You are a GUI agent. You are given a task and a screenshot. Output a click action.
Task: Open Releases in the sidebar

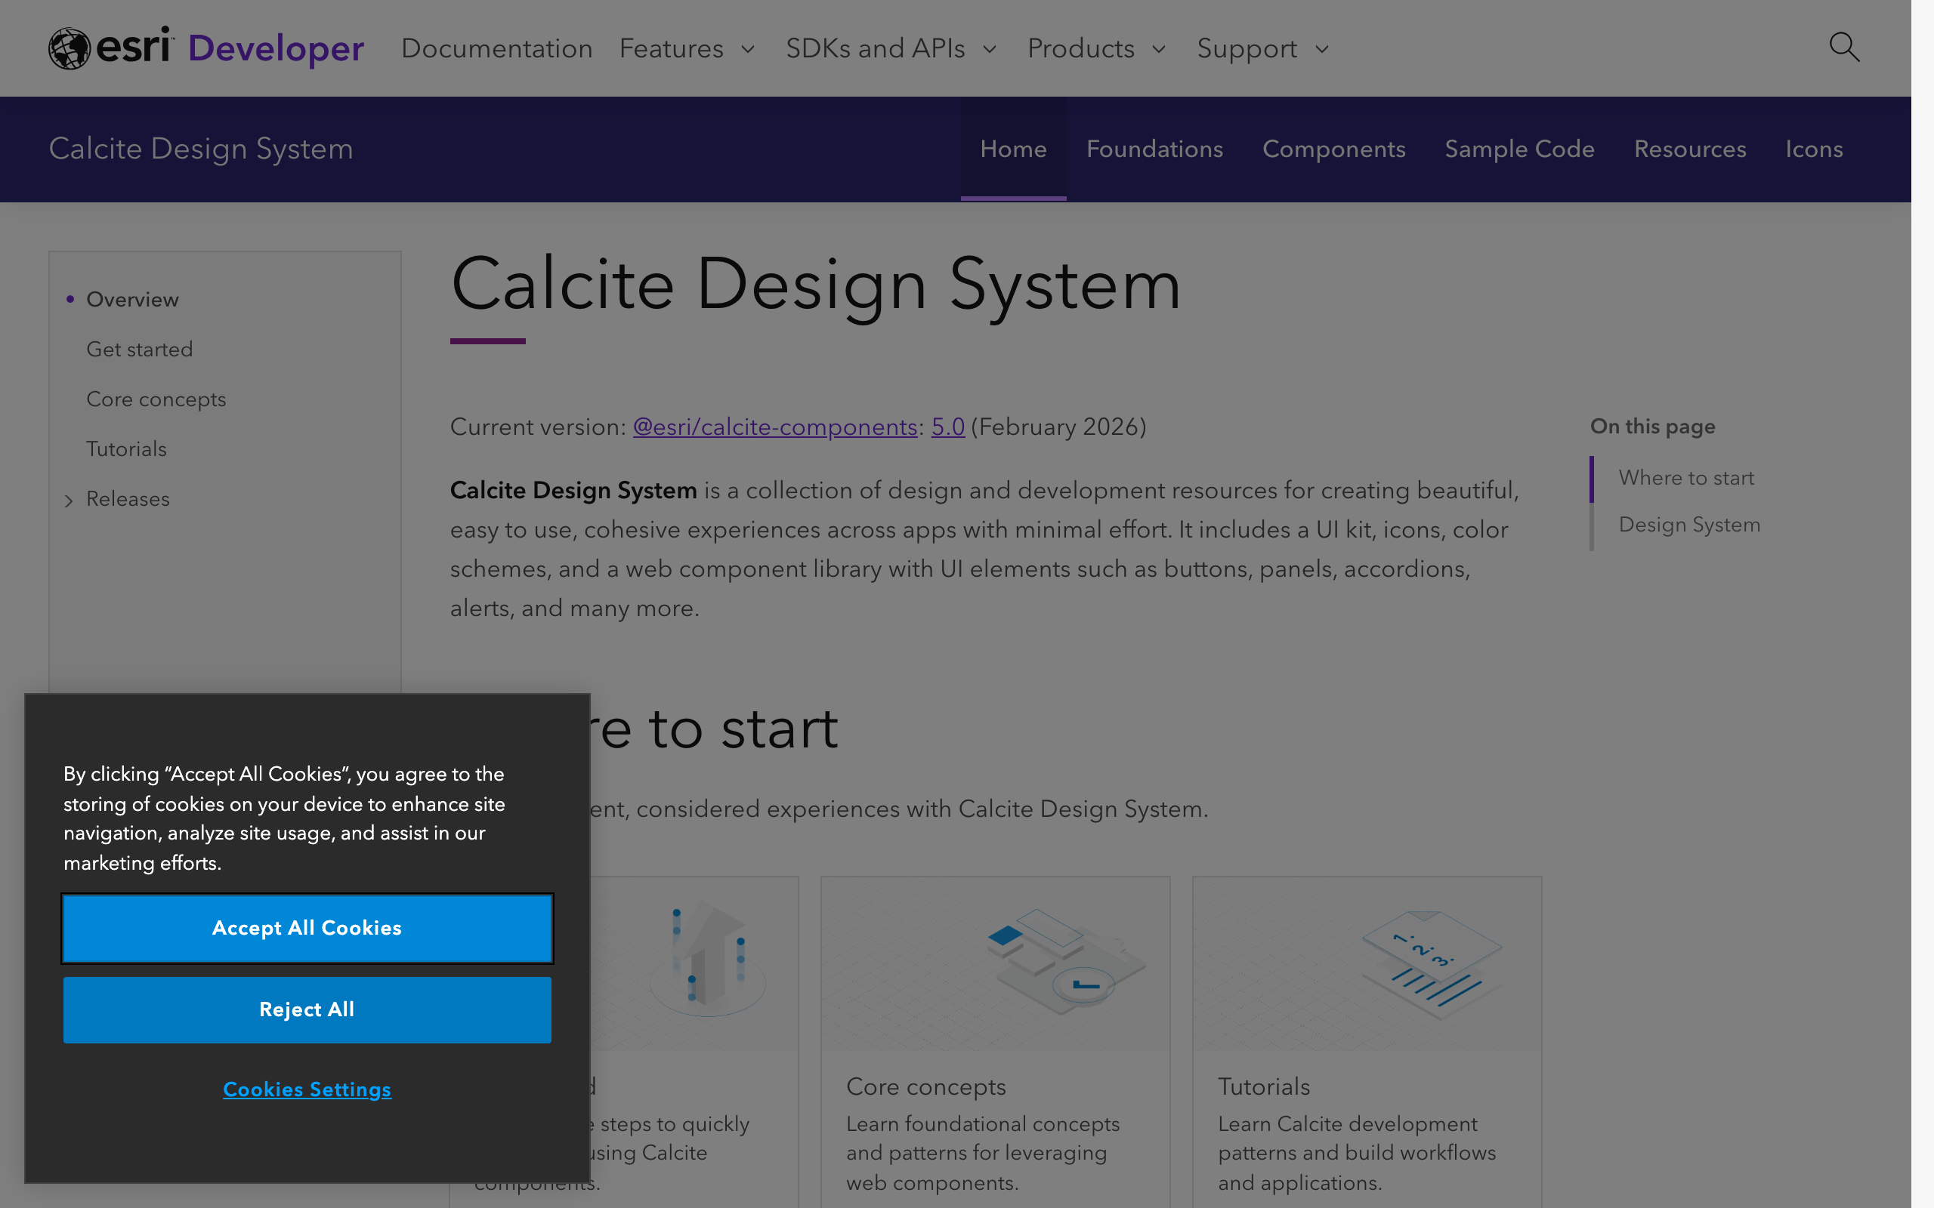pos(128,499)
